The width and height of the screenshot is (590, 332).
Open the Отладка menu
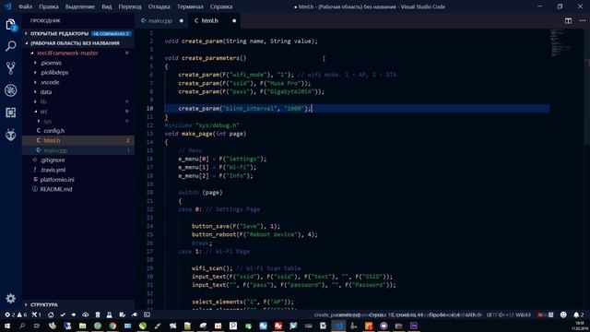[159, 6]
